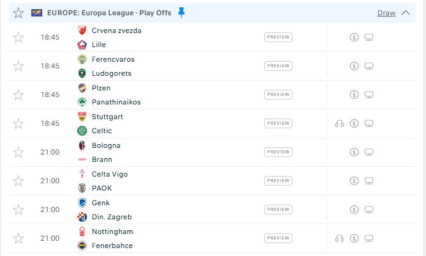Open TV broadcast icon for Ferencvaros match
This screenshot has width=426, height=256.
point(368,66)
